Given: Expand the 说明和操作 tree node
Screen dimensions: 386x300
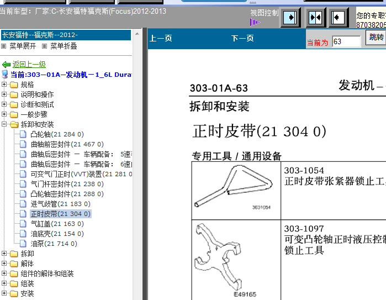Looking at the screenshot, I should [x=4, y=94].
